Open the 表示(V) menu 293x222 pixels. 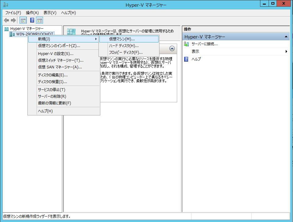point(50,13)
